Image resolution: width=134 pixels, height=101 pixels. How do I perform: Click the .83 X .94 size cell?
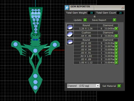(86, 50)
